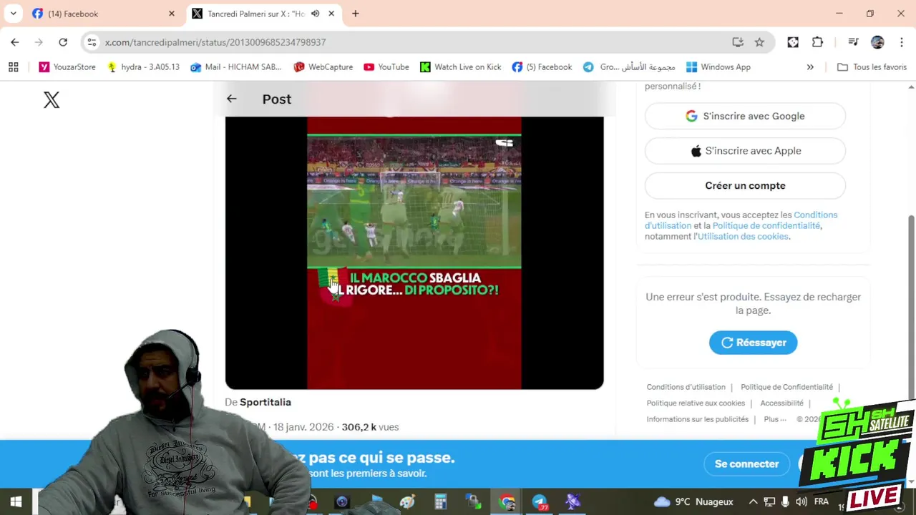Close the (14) Facebook tab

coord(172,14)
